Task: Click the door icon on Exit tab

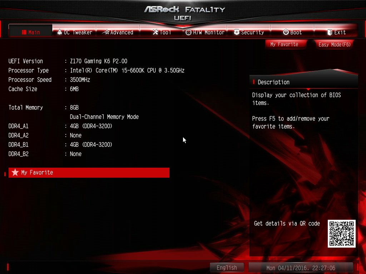Action: [x=330, y=32]
